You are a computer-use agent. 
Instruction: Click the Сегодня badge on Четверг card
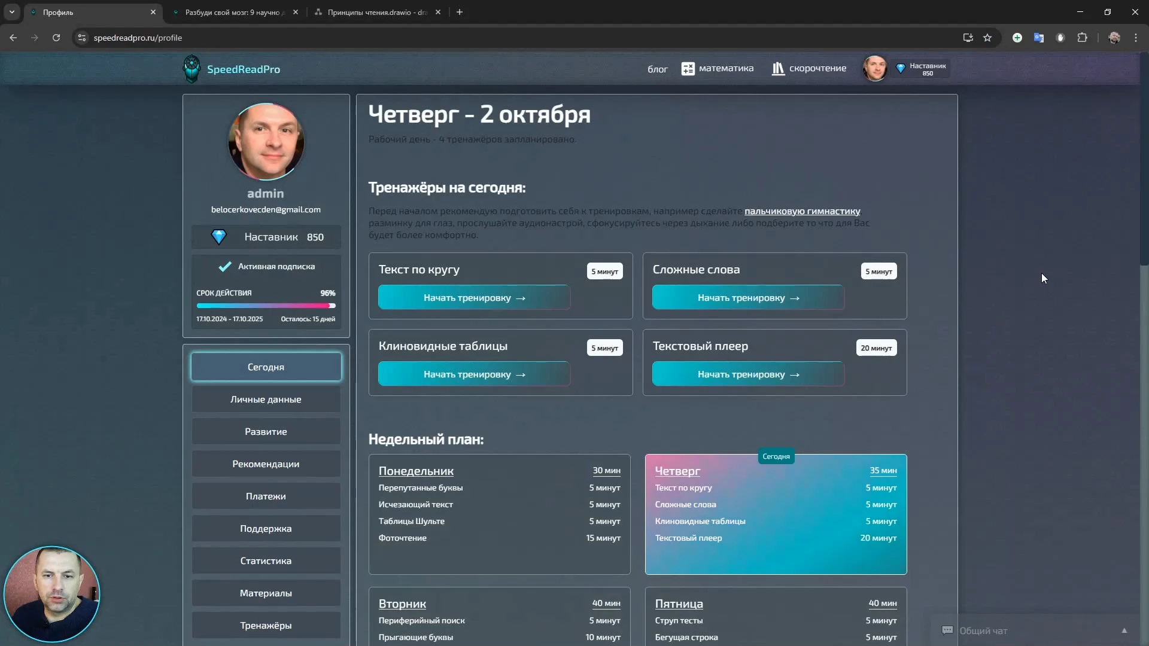click(x=776, y=456)
